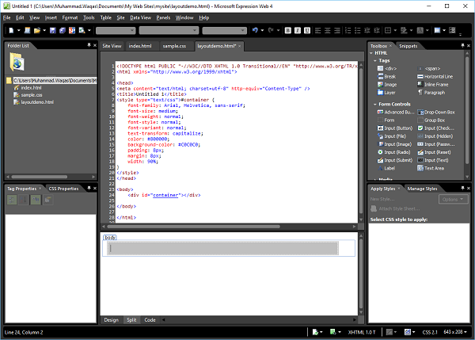Viewport: 475px width, 340px height.
Task: Choose the Image tag in Toolbox
Action: 389,83
